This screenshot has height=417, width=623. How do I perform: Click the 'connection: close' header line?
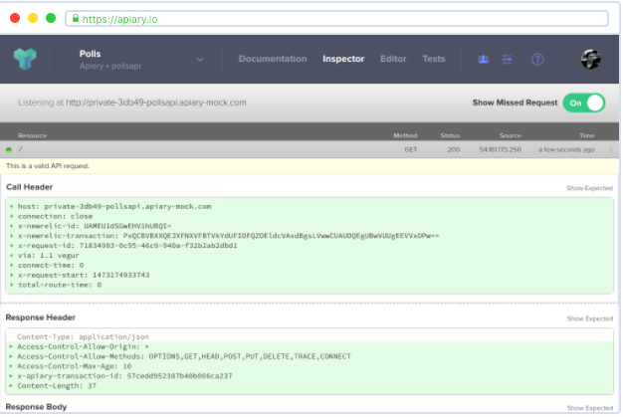[x=55, y=216]
